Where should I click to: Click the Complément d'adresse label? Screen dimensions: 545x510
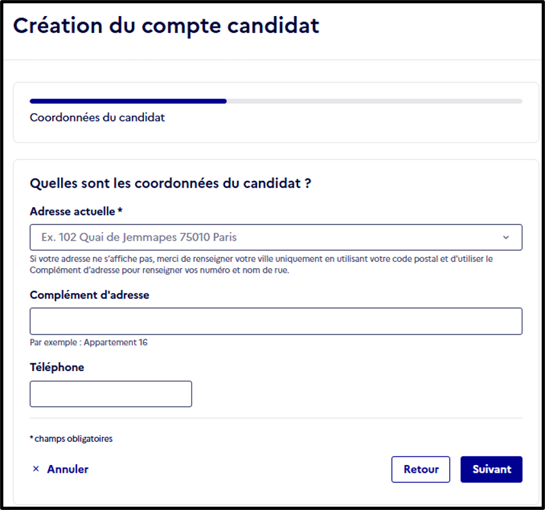point(90,295)
